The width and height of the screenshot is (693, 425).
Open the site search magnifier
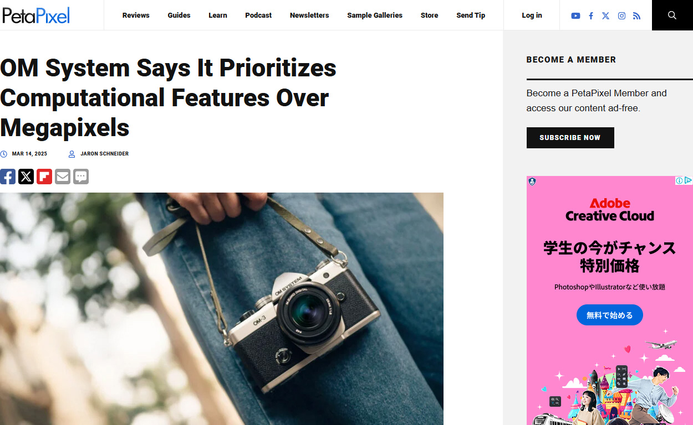672,15
